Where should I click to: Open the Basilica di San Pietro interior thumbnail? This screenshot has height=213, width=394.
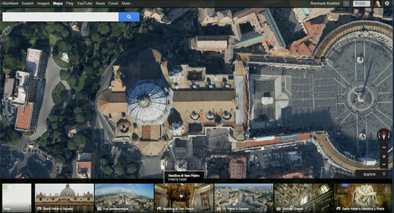[x=184, y=198]
